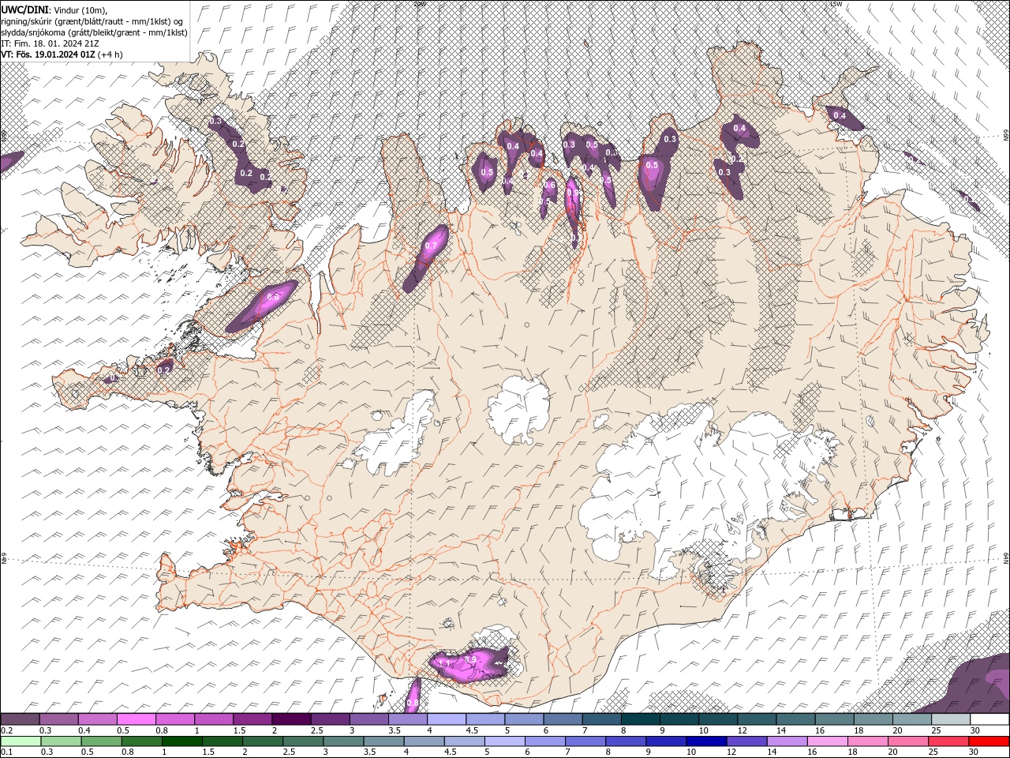Click the white 30 swatch in upper legend row

pos(989,719)
